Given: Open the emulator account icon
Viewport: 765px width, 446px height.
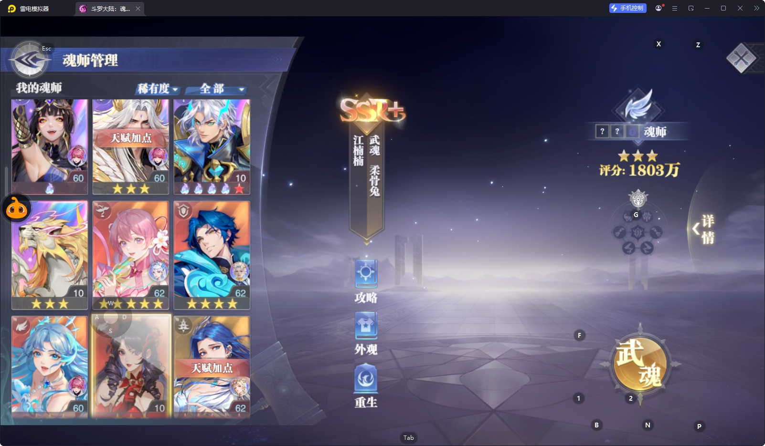Looking at the screenshot, I should click(x=659, y=8).
